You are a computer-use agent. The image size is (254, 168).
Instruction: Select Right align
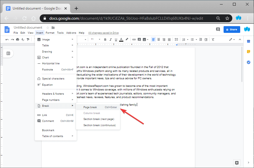coord(164,40)
